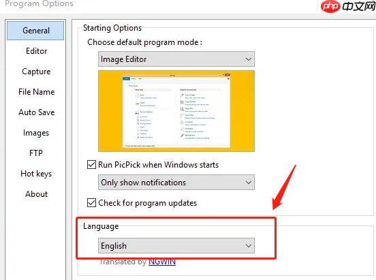Open the FTP settings section

tap(36, 153)
